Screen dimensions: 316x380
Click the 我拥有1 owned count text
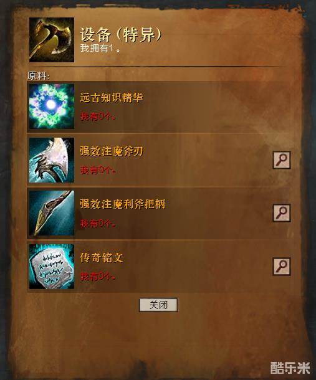(100, 48)
